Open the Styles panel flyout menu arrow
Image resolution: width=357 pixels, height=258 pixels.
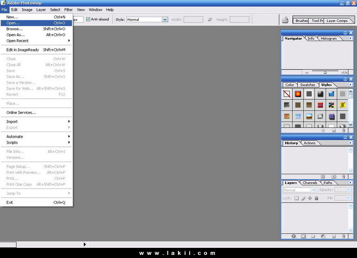coord(350,85)
